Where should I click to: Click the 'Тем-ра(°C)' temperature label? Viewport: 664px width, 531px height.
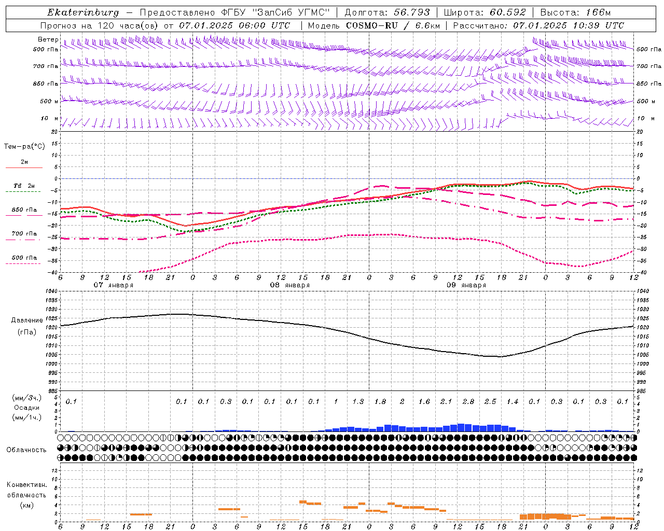coord(24,147)
